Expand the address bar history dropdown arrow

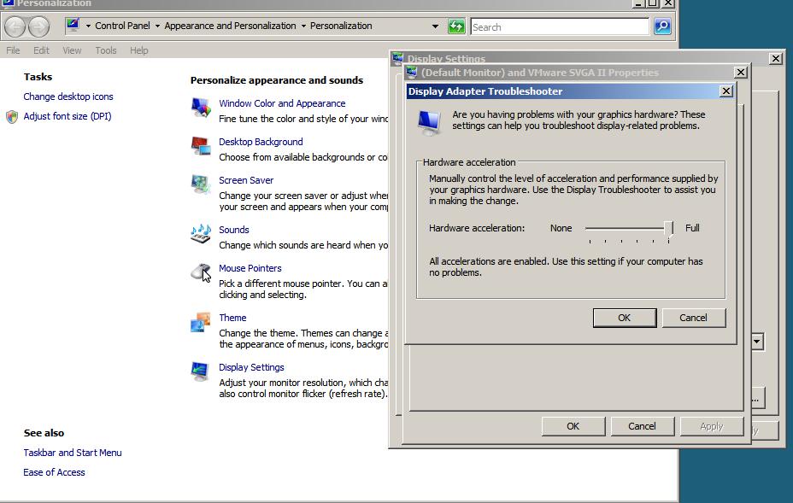click(435, 26)
